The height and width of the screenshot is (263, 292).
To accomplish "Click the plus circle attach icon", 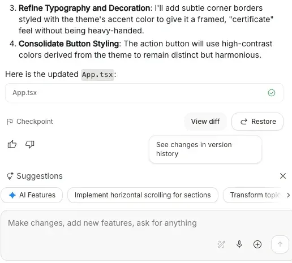I will [x=257, y=244].
